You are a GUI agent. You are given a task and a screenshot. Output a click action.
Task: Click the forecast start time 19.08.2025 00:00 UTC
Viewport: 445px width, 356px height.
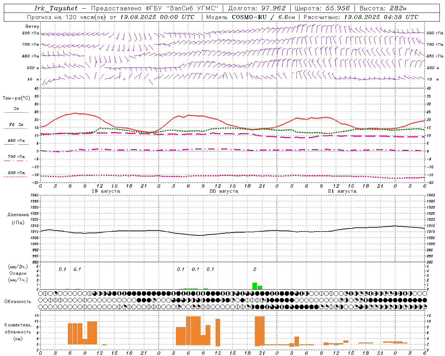157,17
